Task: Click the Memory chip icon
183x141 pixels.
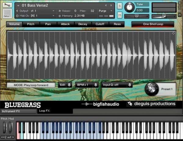Action: coord(60,16)
